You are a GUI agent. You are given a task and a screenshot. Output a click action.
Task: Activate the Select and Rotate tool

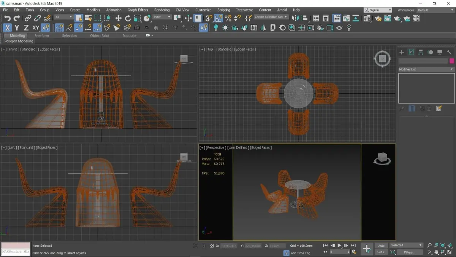click(x=128, y=18)
